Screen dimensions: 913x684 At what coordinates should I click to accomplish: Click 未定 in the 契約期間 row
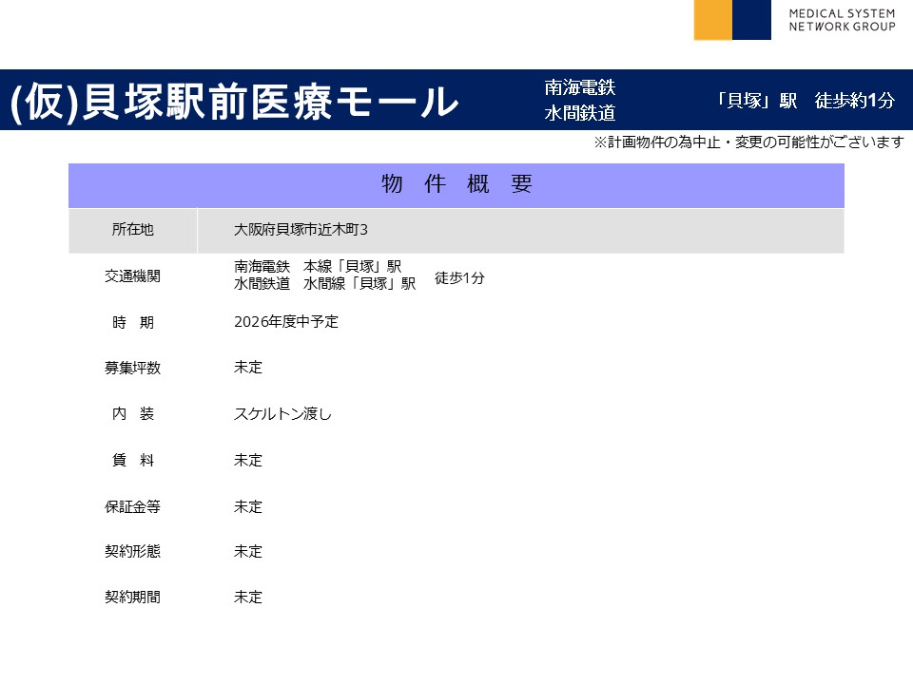point(248,597)
